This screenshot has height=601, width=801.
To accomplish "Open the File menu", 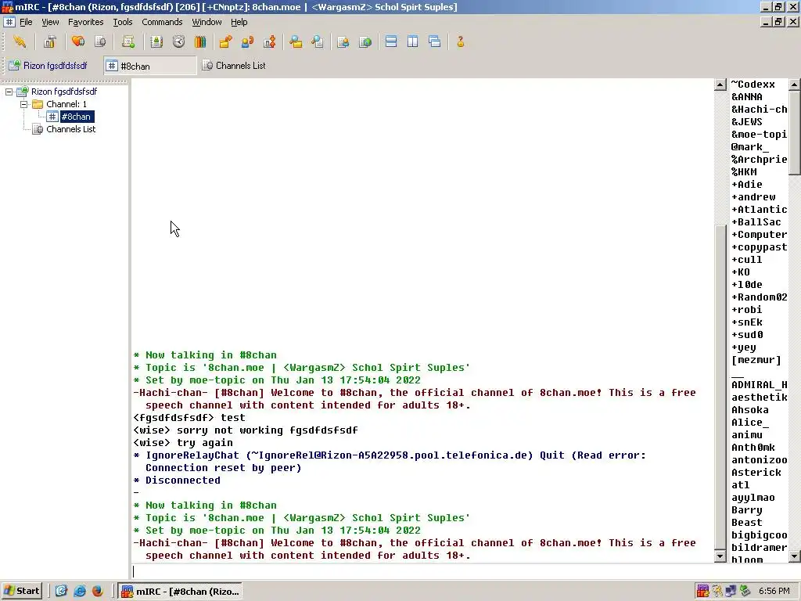I will tap(26, 22).
